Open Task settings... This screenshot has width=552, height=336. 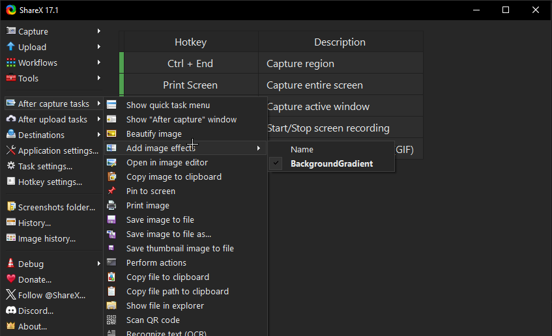pyautogui.click(x=45, y=166)
